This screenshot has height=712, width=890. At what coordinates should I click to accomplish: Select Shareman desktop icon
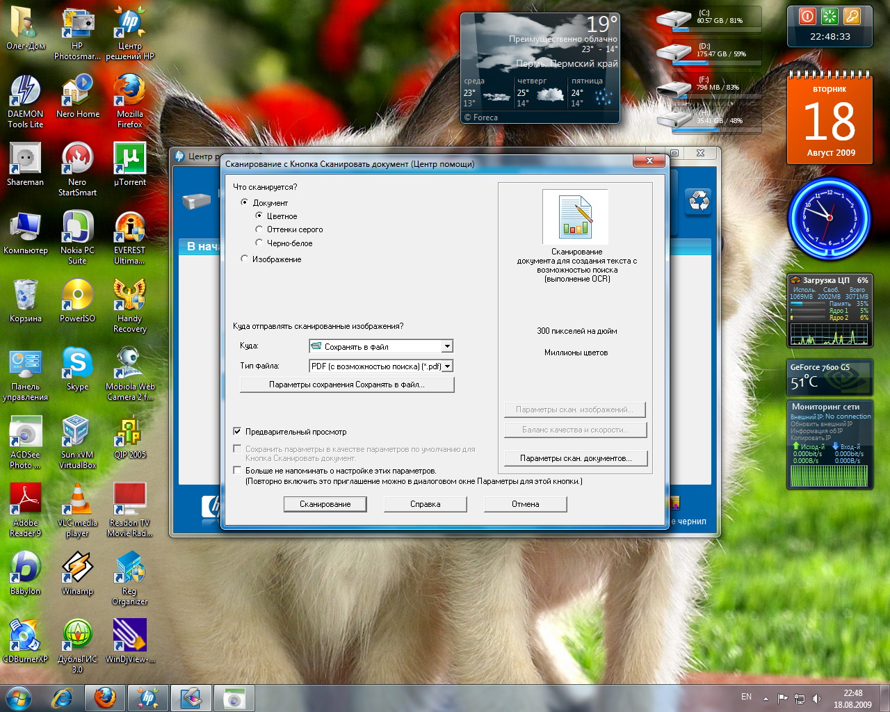tap(25, 165)
